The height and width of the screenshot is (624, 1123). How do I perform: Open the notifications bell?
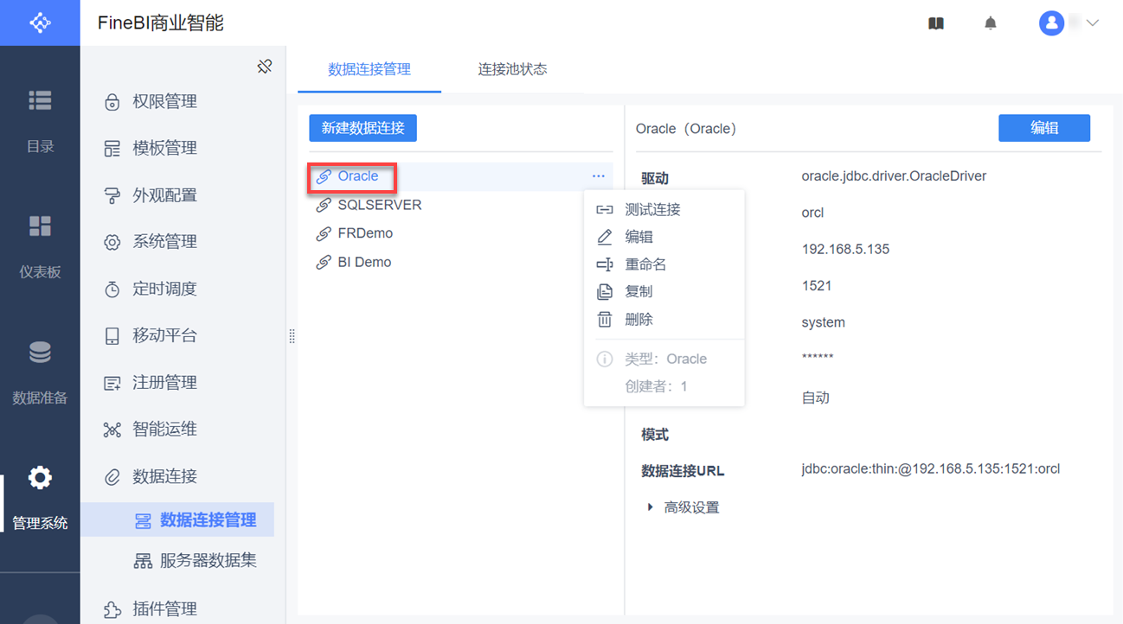[x=991, y=23]
